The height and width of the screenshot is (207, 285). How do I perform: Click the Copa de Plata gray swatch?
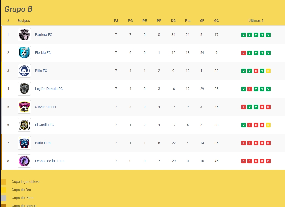tap(4, 198)
